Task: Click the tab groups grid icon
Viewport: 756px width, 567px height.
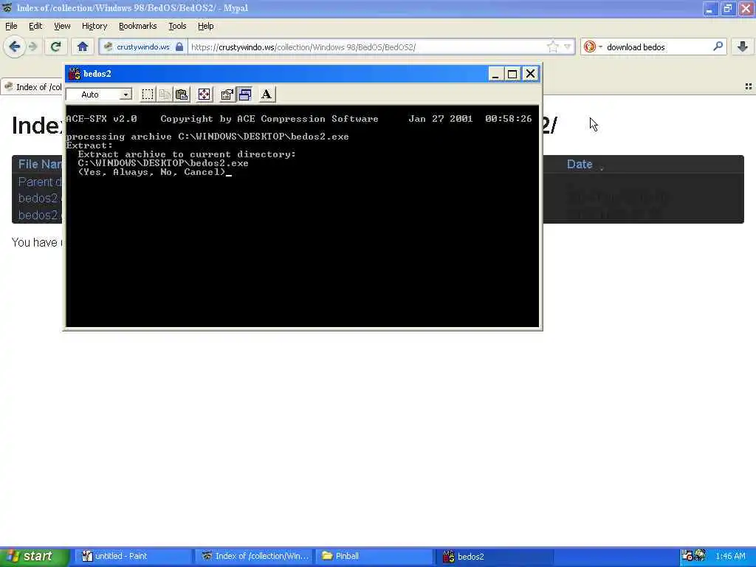Action: click(749, 87)
